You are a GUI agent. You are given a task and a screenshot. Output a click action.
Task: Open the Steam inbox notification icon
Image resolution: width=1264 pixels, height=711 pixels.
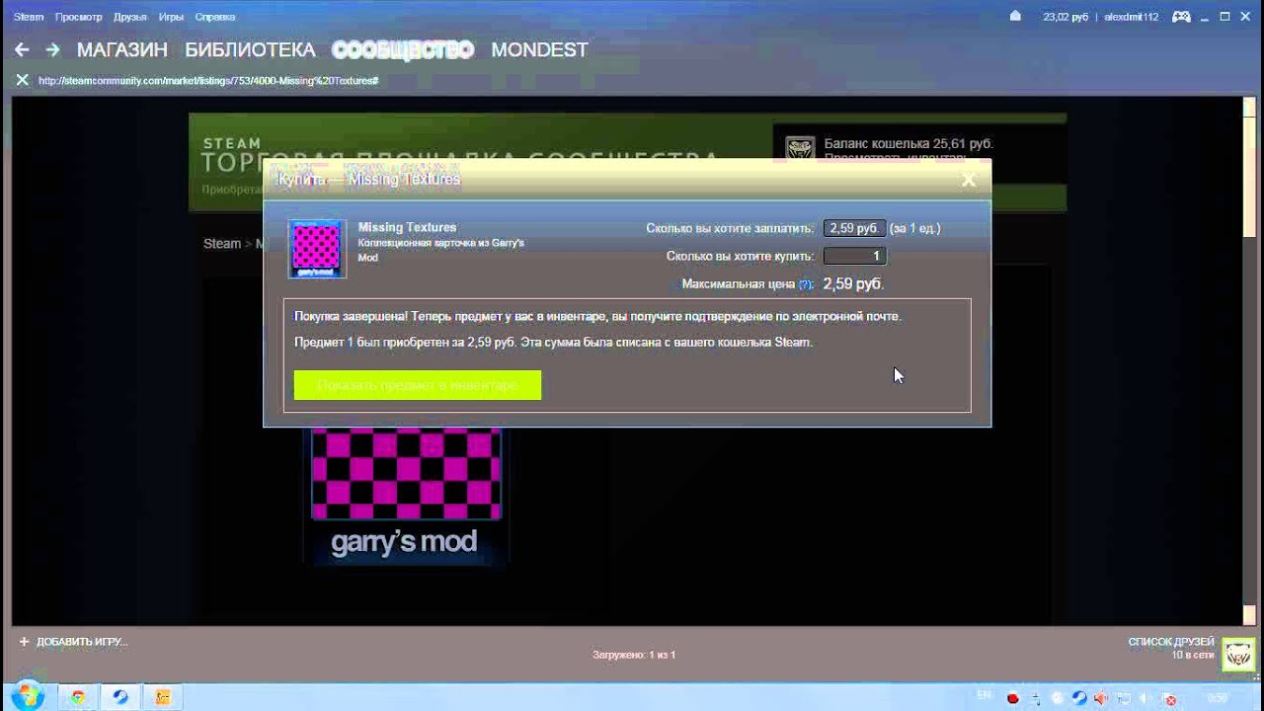[x=1015, y=17]
